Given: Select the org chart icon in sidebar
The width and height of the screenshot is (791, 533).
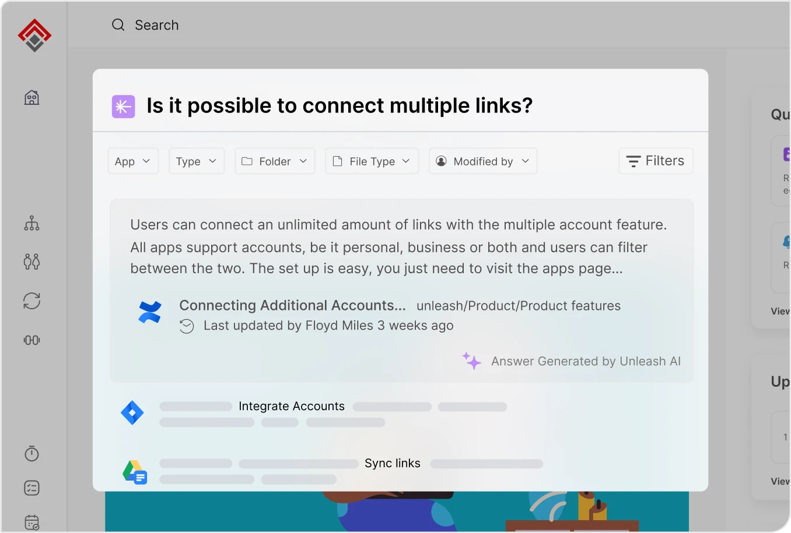Looking at the screenshot, I should 32,223.
